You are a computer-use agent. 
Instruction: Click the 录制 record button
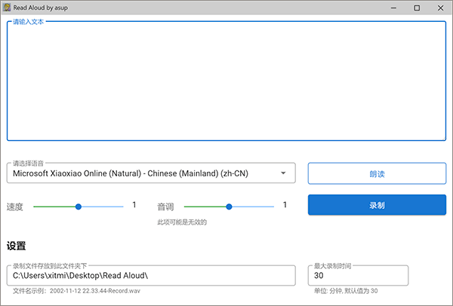click(377, 205)
